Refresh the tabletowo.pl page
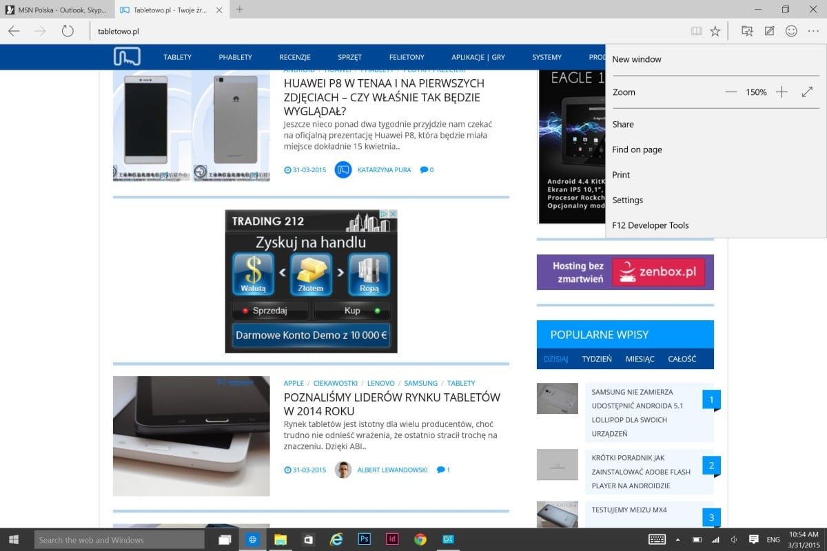The image size is (827, 551). (x=68, y=31)
